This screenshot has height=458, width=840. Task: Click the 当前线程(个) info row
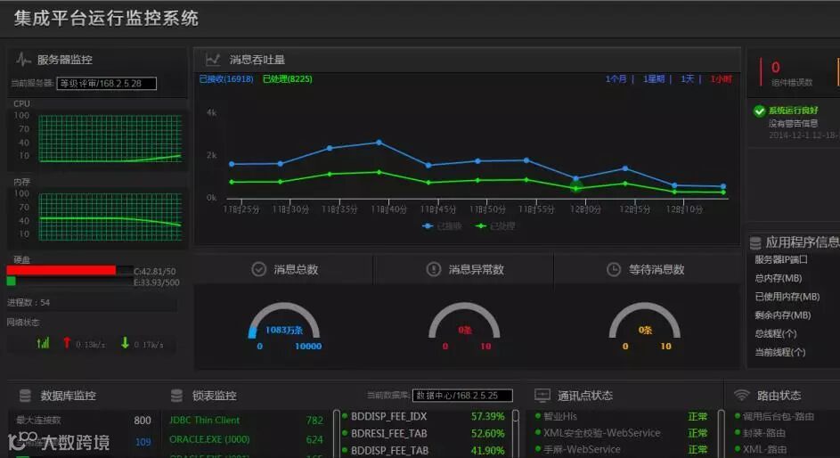(780, 352)
